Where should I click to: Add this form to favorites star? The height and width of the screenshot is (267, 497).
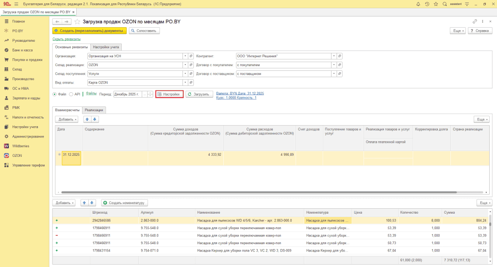click(x=77, y=21)
